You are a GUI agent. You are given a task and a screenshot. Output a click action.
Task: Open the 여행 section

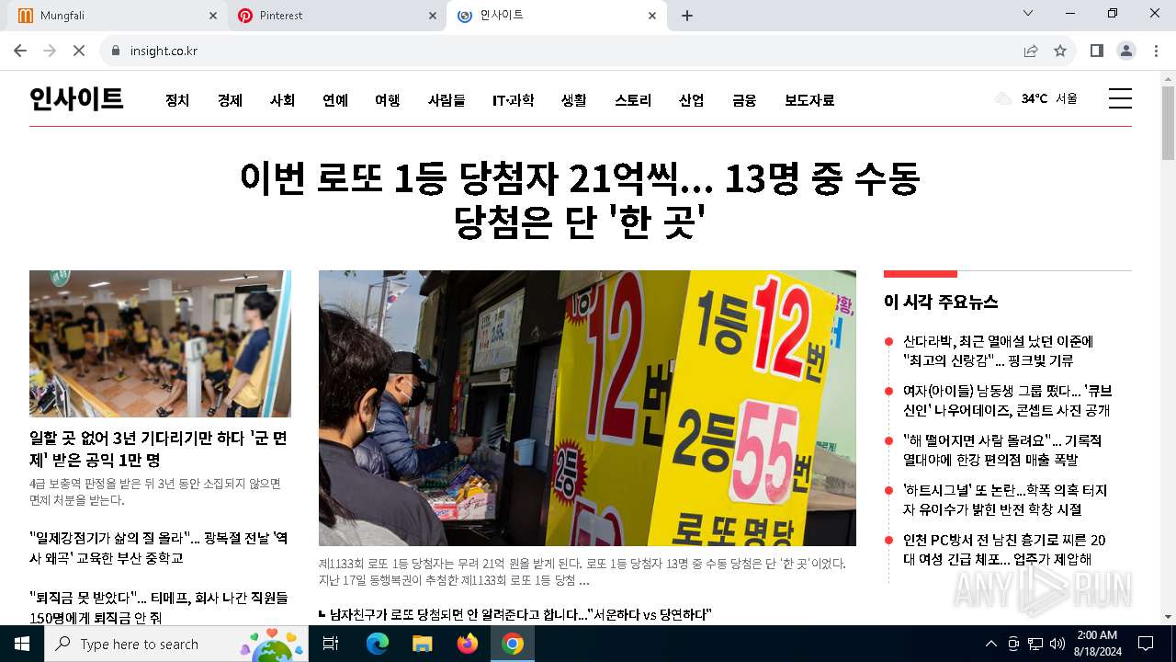point(388,100)
